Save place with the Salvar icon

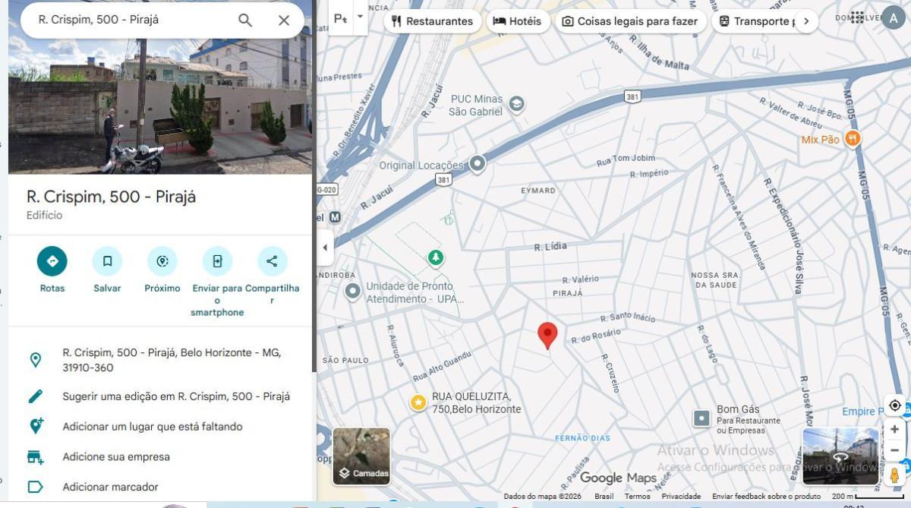(107, 261)
